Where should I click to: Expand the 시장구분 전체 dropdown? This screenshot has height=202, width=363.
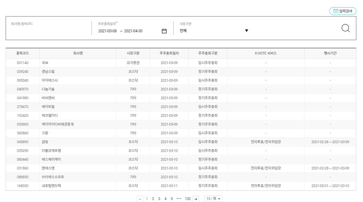[214, 31]
